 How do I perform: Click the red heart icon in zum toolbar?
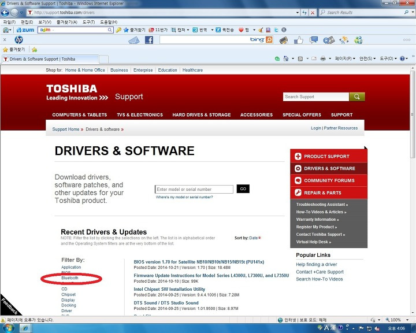(x=241, y=30)
